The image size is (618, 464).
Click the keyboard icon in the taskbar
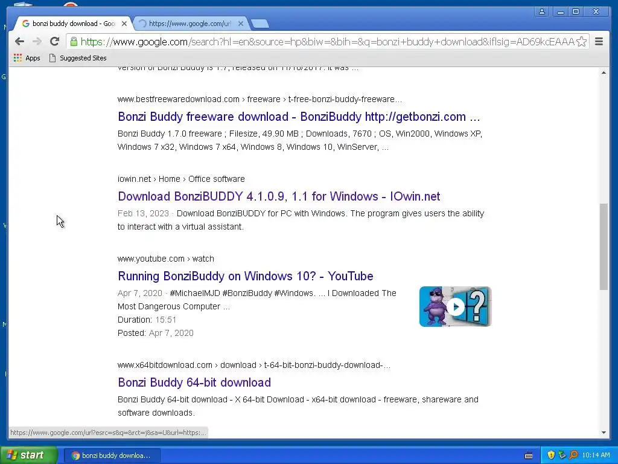pos(529,456)
